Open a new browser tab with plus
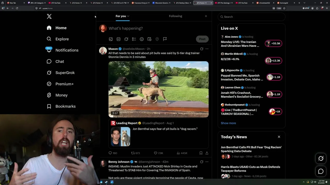Viewport: 330px width, 185px height. pyautogui.click(x=299, y=3)
